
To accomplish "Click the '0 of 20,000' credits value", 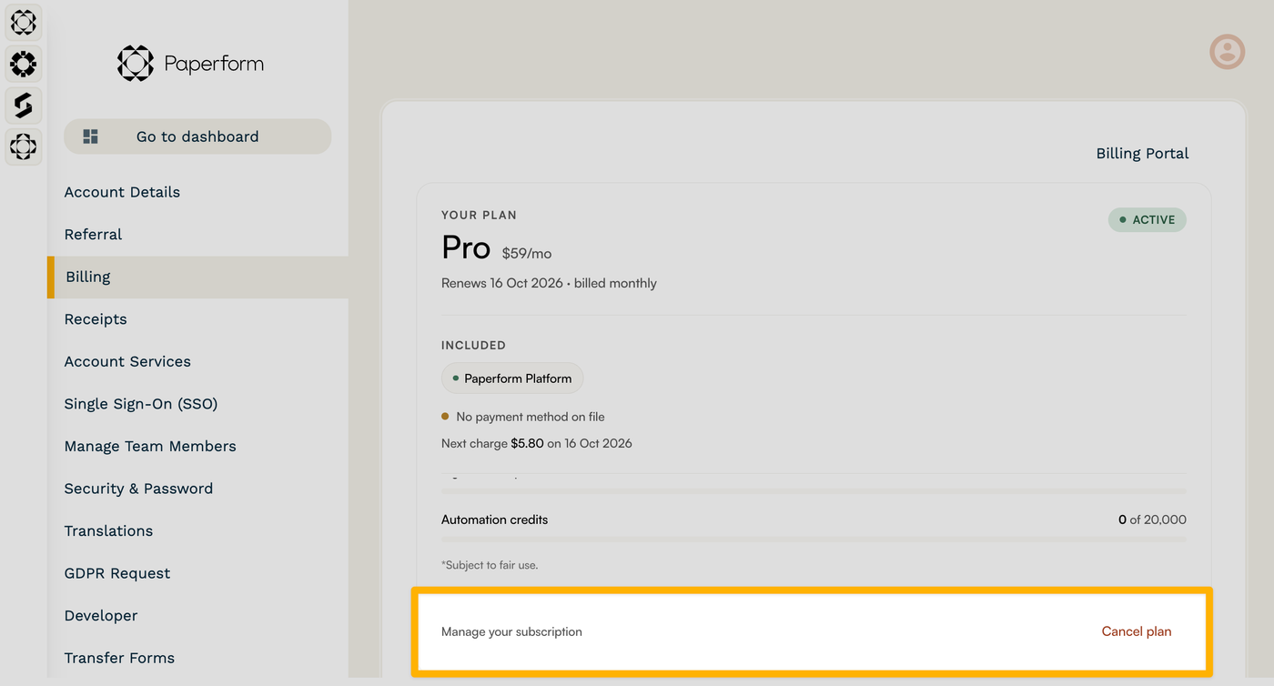I will click(x=1152, y=520).
